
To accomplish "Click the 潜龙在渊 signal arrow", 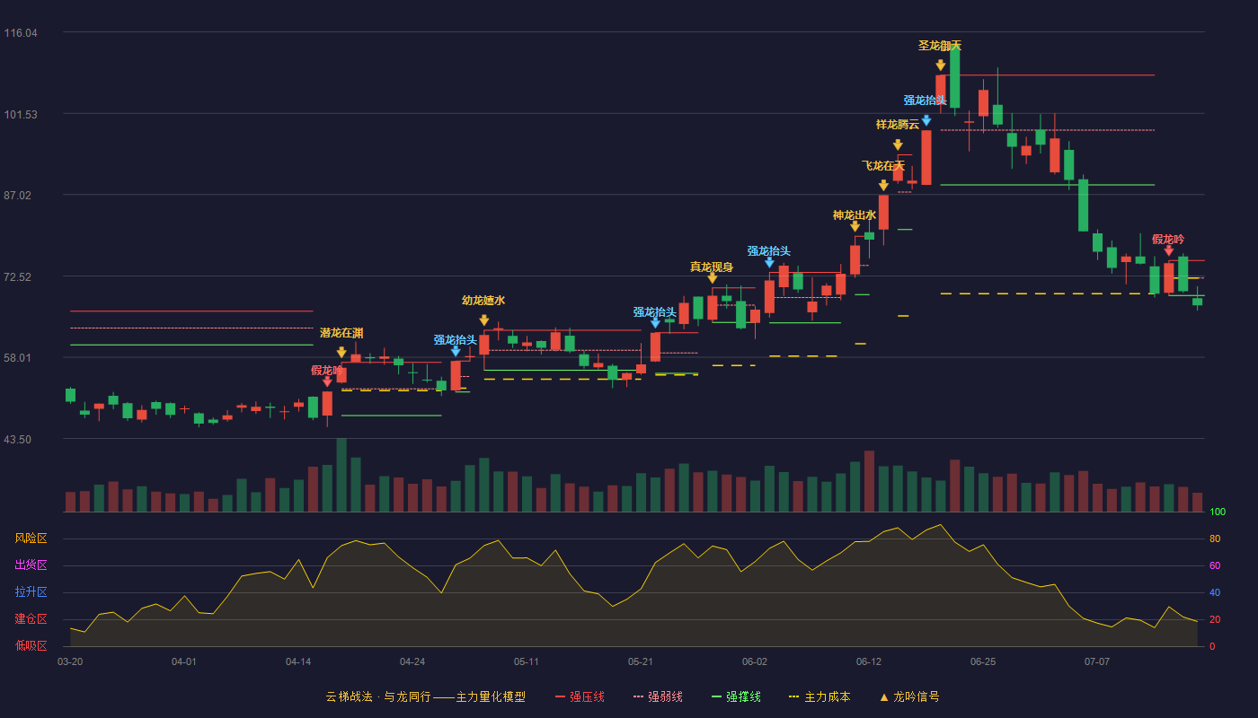I will [x=341, y=352].
